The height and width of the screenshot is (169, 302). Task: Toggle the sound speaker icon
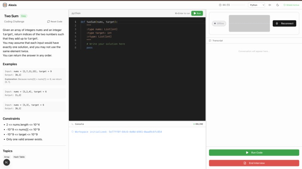270,5
